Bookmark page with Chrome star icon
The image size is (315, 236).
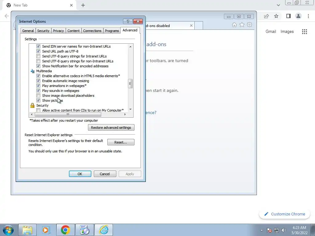(x=276, y=16)
